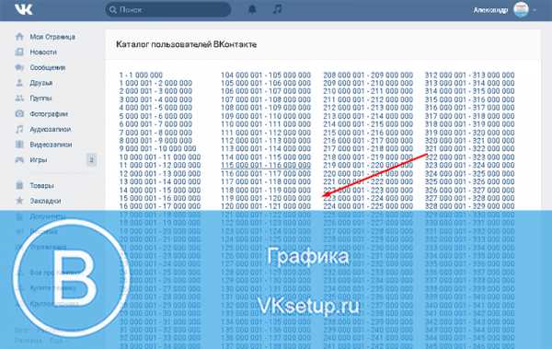
Task: Click the Товары bag icon
Action: [19, 185]
